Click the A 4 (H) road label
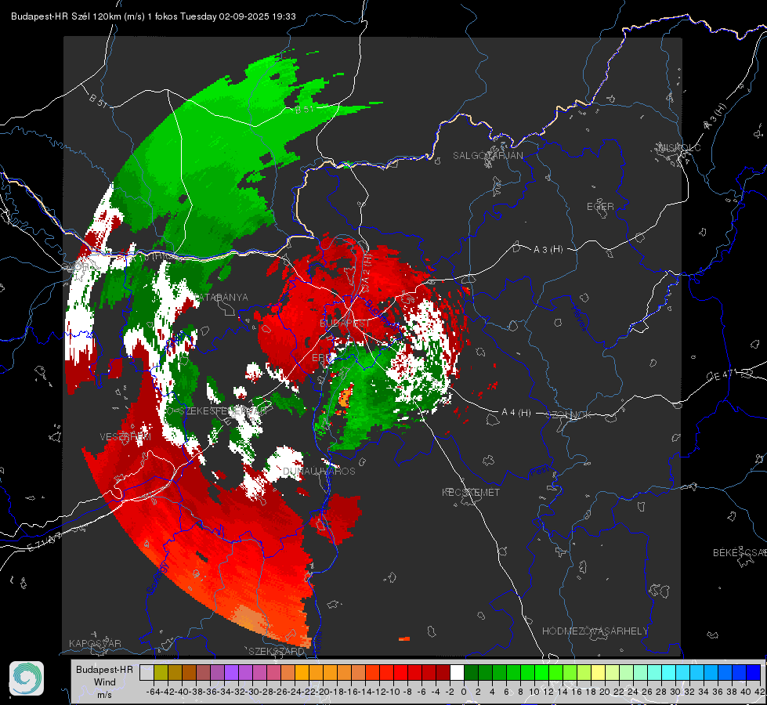The image size is (767, 705). [x=516, y=413]
